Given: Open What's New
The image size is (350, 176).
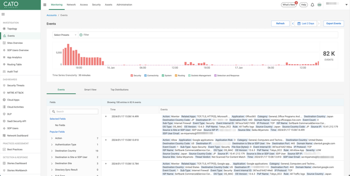Looking at the screenshot, I should 289,5.
